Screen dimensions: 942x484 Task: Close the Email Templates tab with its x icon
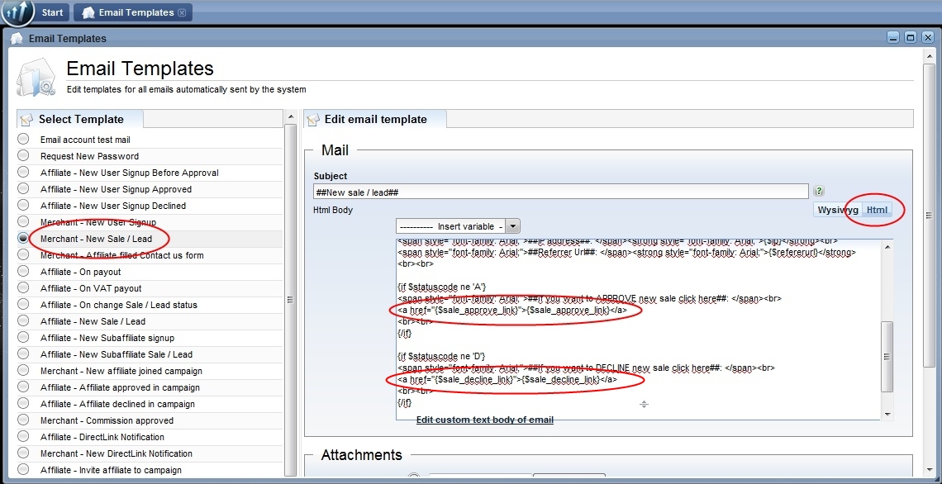point(182,12)
